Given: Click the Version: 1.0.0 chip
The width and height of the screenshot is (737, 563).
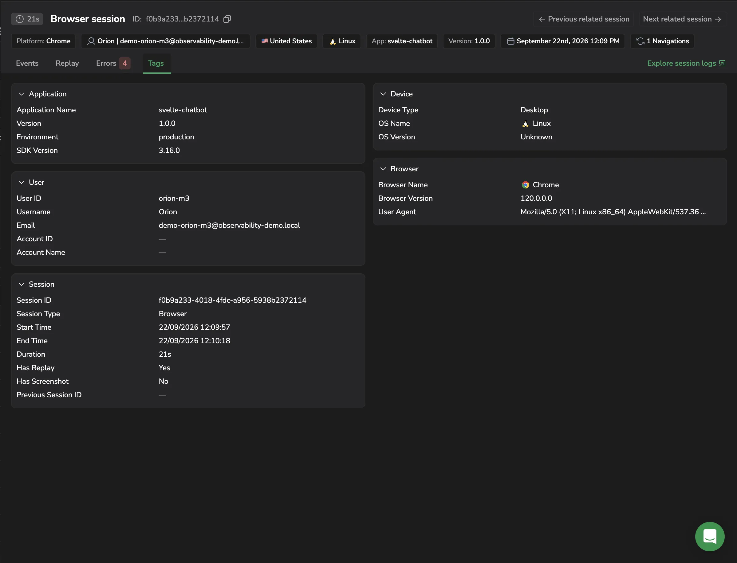Looking at the screenshot, I should click(x=469, y=41).
